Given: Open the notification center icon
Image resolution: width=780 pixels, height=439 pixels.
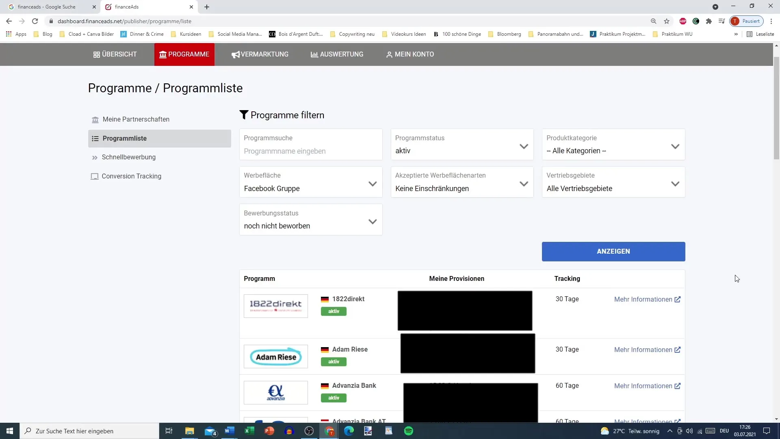Looking at the screenshot, I should pyautogui.click(x=767, y=431).
